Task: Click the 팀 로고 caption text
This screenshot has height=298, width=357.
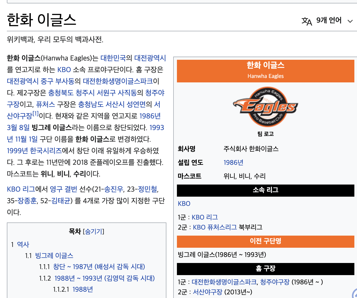Action: [x=266, y=134]
